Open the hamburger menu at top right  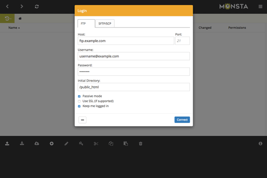(x=260, y=7)
